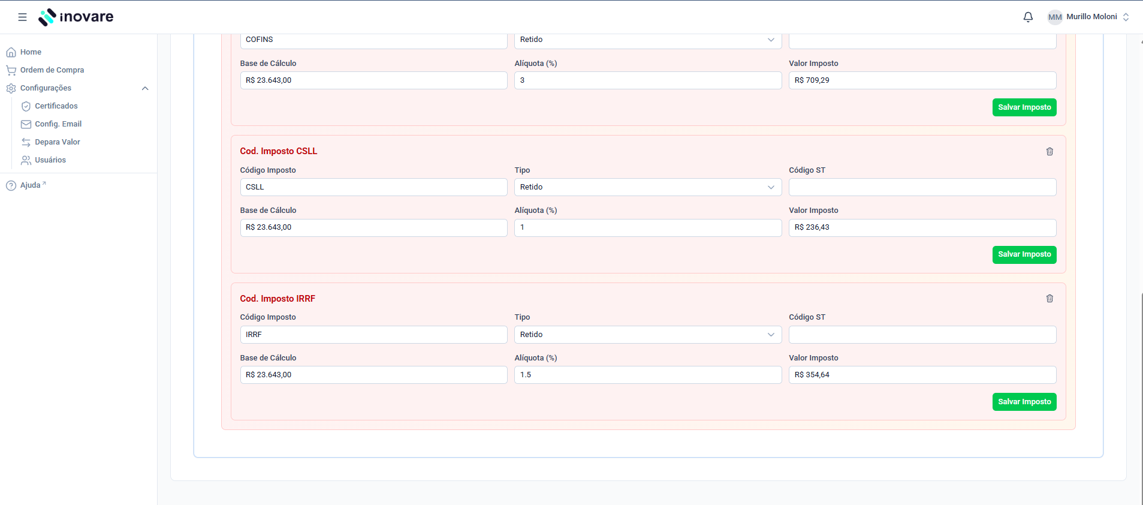Screen dimensions: 1143x505
Task: Focus CSLL Código Imposto field
Action: click(x=373, y=187)
